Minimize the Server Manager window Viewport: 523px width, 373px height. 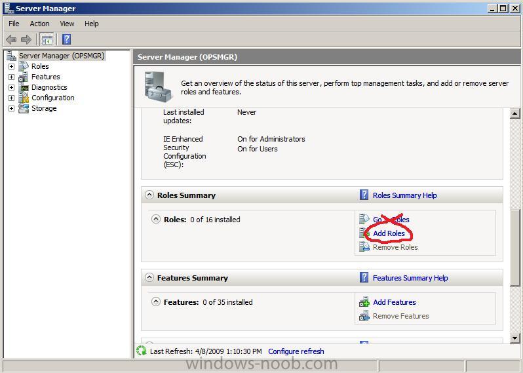pos(493,9)
